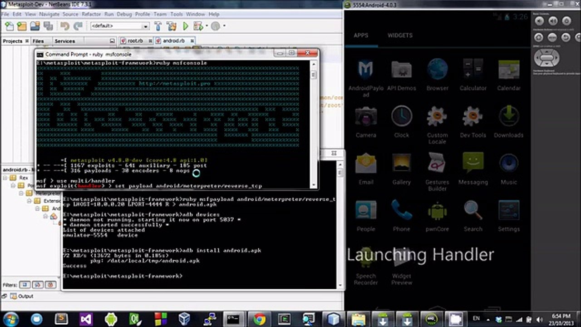
Task: Click the emulator D-pad control
Action: click(547, 58)
